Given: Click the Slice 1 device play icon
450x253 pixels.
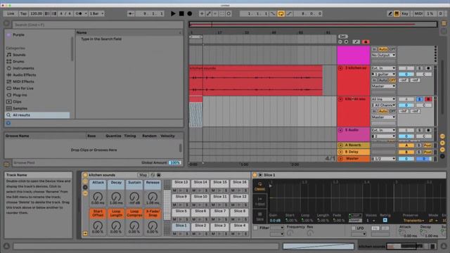Looking at the screenshot, I should coord(260,175).
